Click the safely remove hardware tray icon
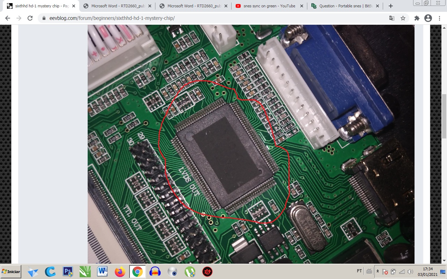Image resolution: width=447 pixels, height=279 pixels. tap(393, 272)
